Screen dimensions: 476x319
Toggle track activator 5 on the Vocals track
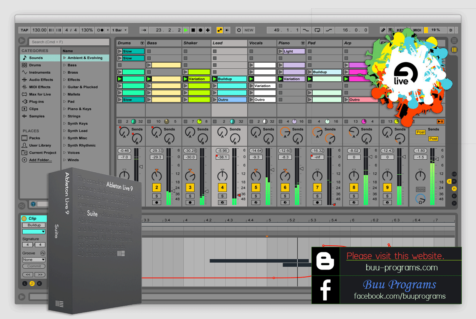tap(256, 187)
